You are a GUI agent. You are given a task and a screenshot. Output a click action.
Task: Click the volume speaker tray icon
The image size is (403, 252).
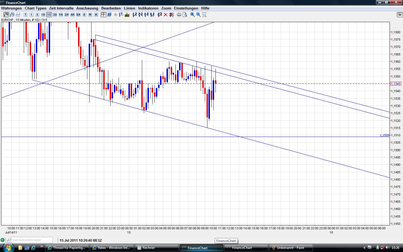(x=388, y=248)
